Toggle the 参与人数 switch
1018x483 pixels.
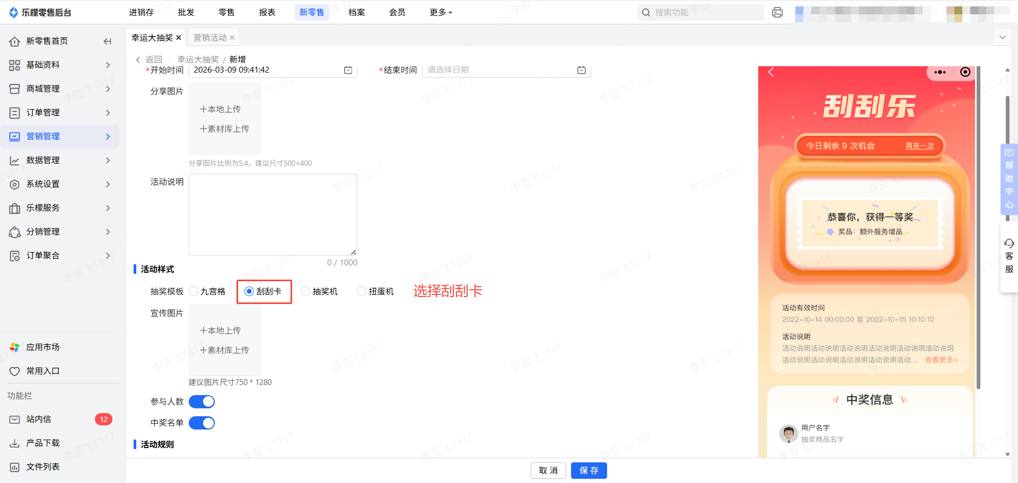[x=202, y=402]
